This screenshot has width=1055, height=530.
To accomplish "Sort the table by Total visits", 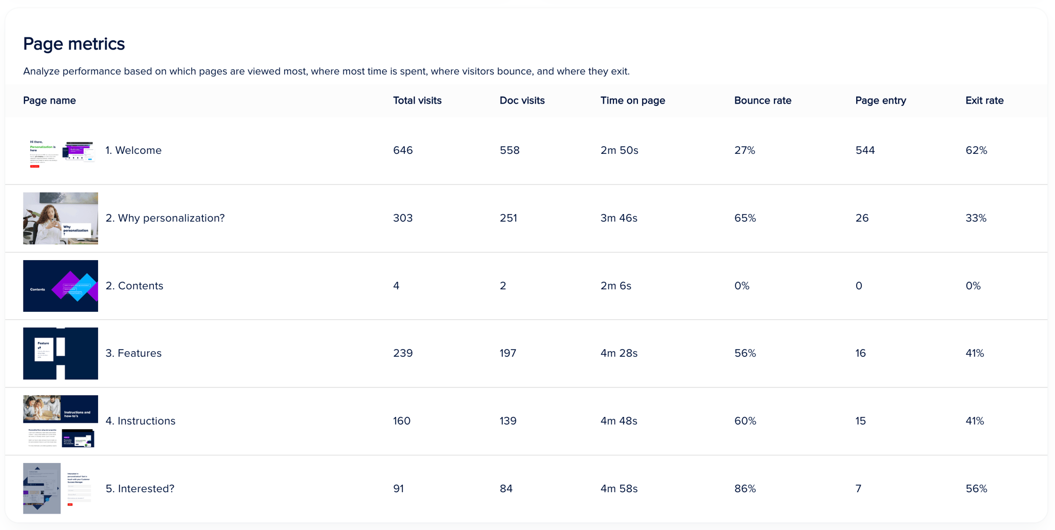I will pyautogui.click(x=417, y=100).
